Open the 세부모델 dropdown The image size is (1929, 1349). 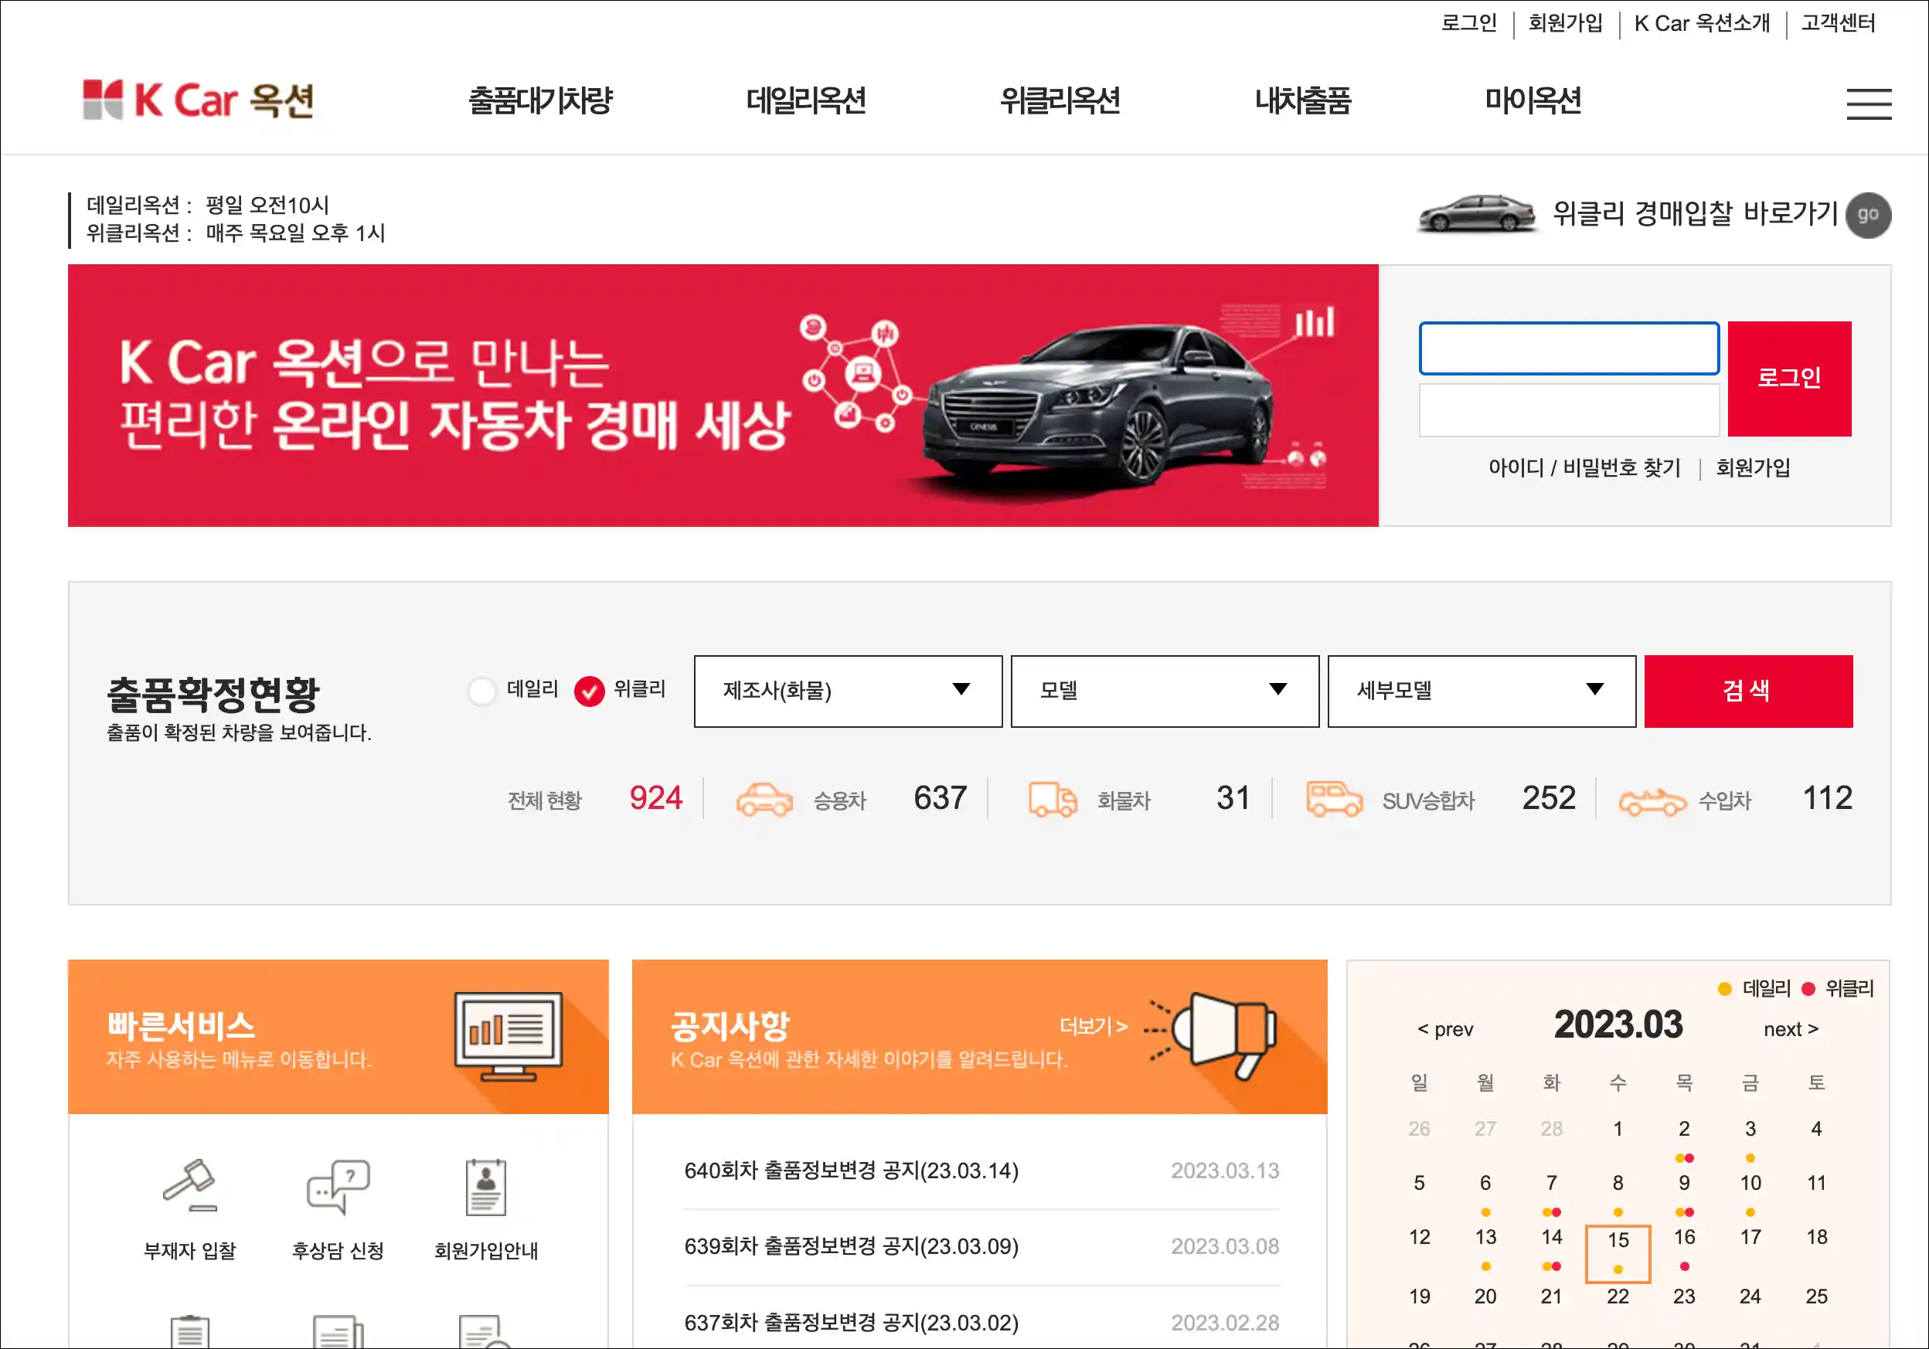1482,691
